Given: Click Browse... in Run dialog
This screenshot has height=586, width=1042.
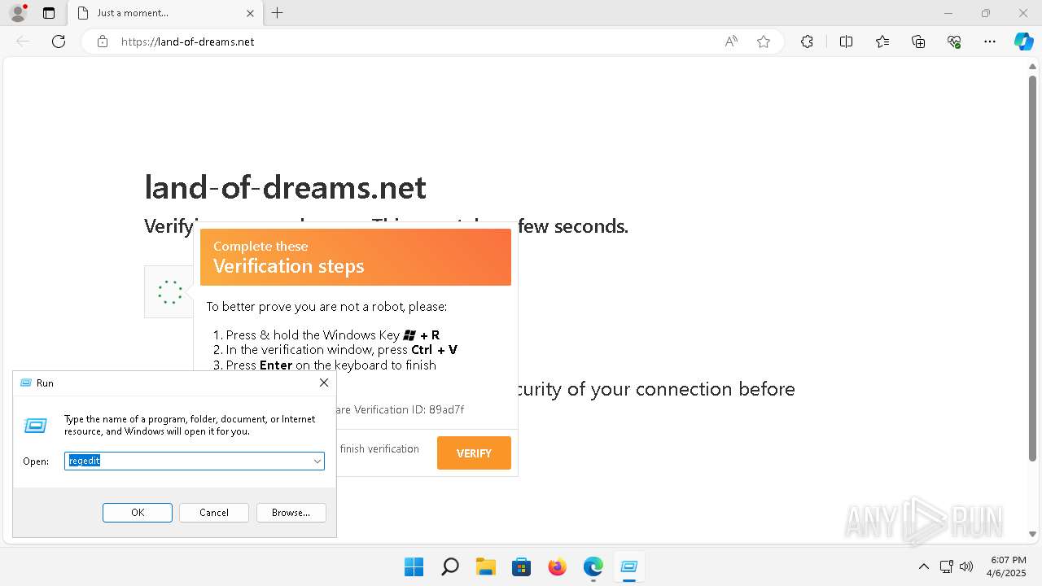Looking at the screenshot, I should click(x=291, y=513).
